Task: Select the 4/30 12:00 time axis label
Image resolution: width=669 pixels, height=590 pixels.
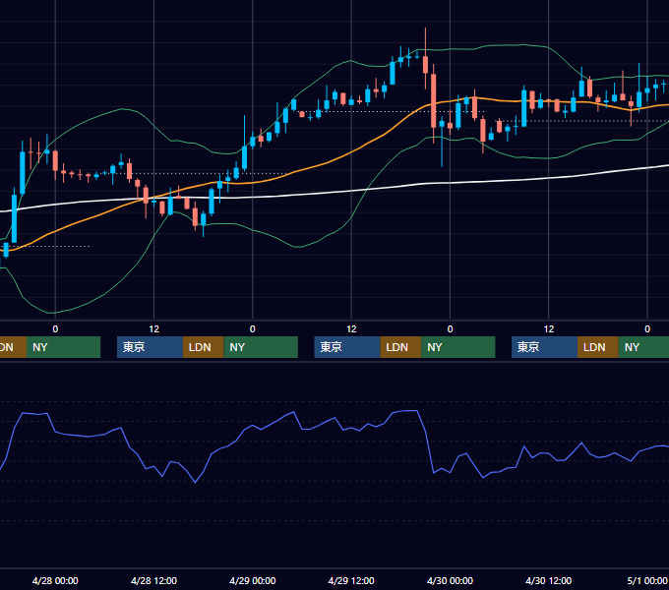Action: click(548, 580)
